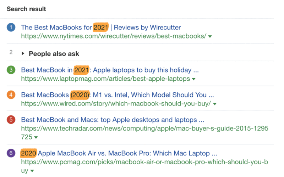Open Best MacBooks (2020) M1 vs. Intel result
Screen dimensions: 284x177
tap(118, 95)
